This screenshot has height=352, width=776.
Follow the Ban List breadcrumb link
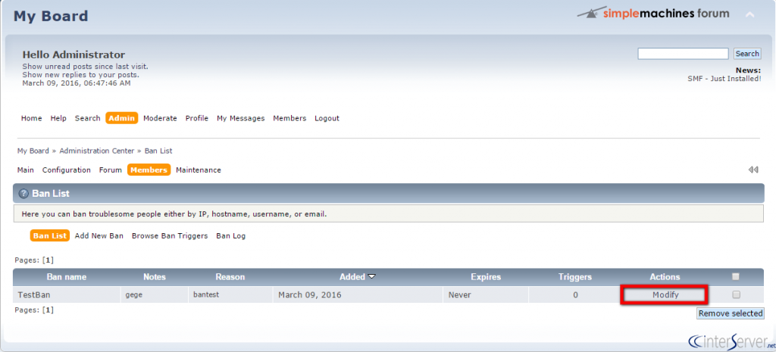click(158, 151)
